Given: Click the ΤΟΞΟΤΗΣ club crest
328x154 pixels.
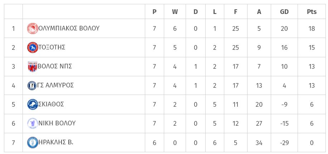Looking at the screenshot, I should 33,48.
